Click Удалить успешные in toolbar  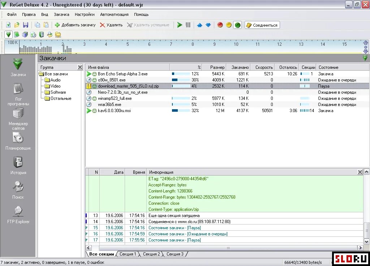148,25
